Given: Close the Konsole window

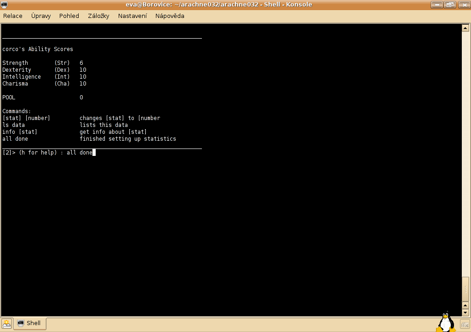Looking at the screenshot, I should tap(463, 5).
